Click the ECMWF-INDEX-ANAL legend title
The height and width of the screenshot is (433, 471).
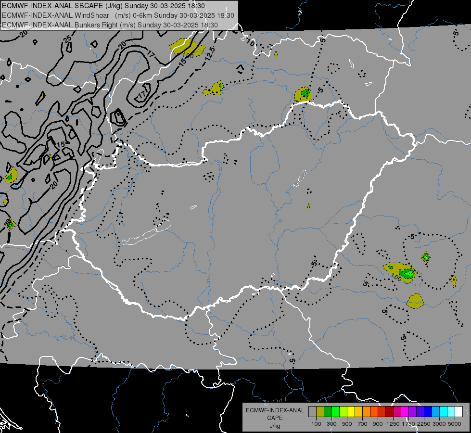pyautogui.click(x=275, y=410)
